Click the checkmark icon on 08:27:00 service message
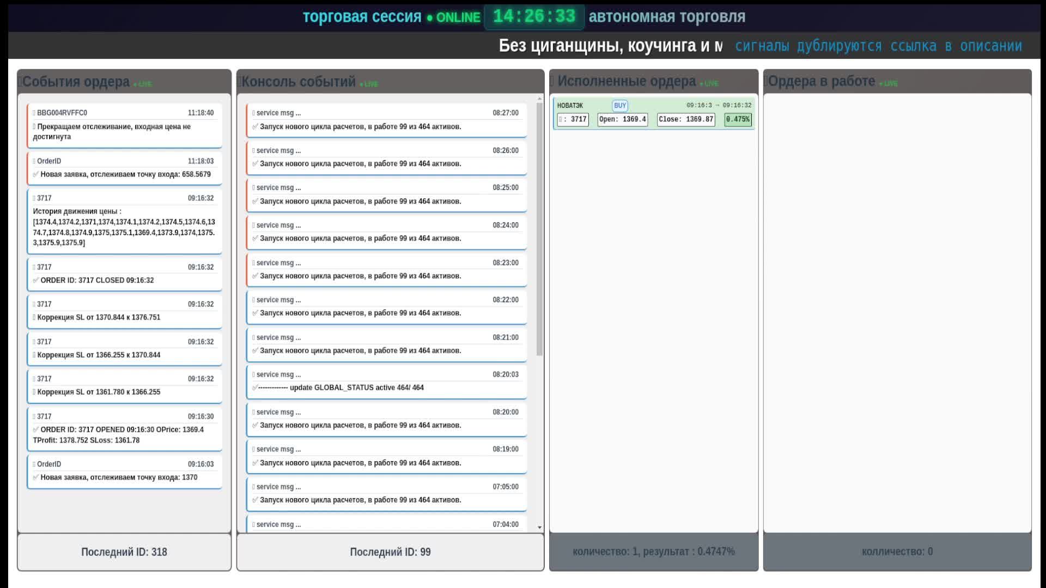 tap(255, 127)
